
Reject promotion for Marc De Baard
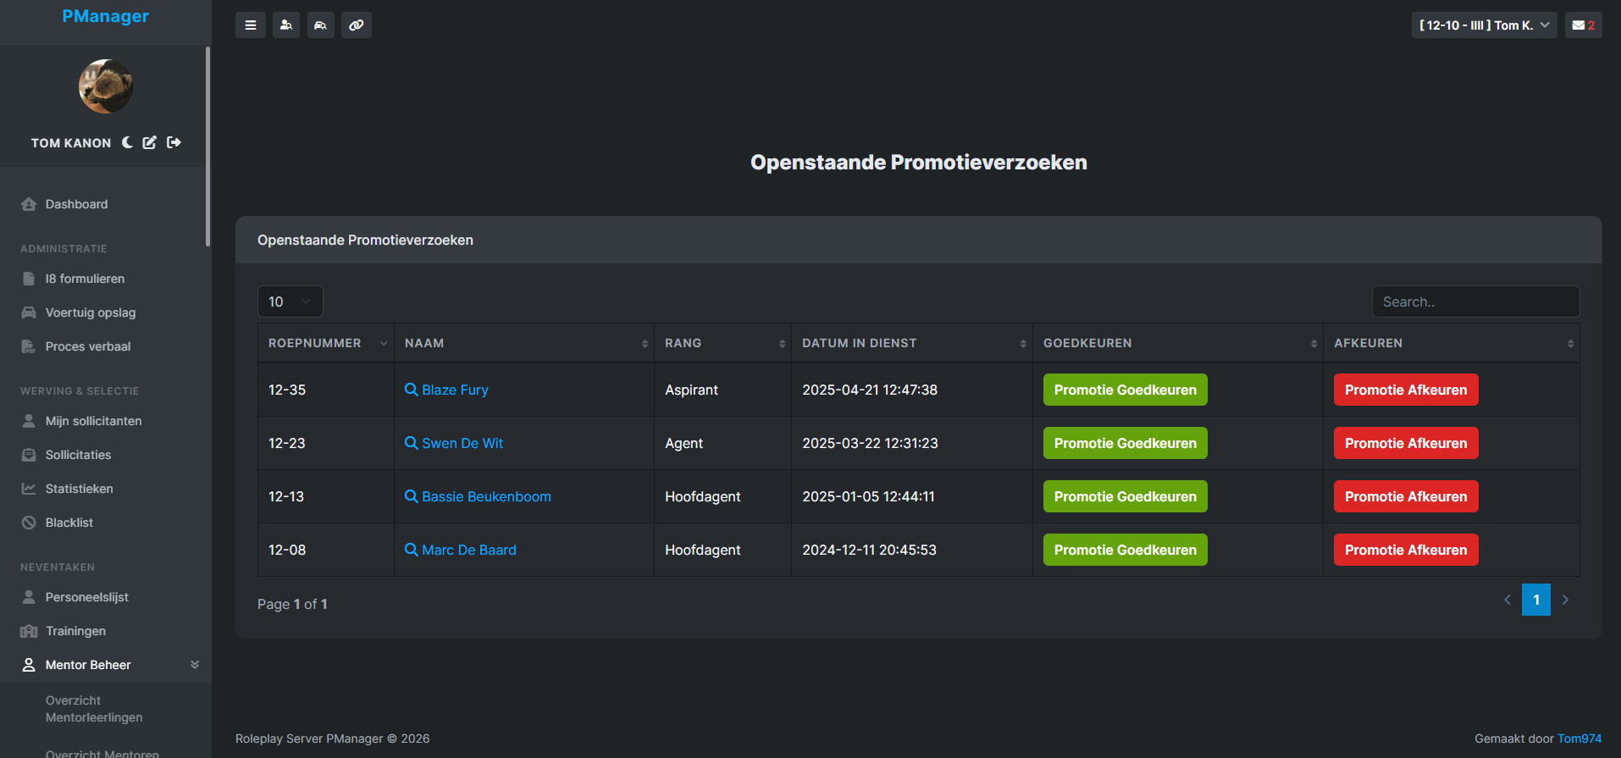pos(1406,550)
